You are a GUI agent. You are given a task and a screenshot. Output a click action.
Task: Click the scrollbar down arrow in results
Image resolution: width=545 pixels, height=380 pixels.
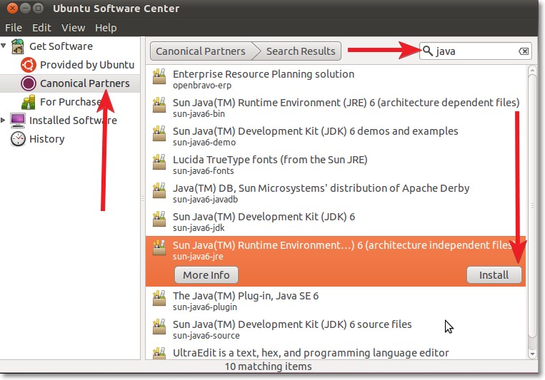pyautogui.click(x=532, y=354)
